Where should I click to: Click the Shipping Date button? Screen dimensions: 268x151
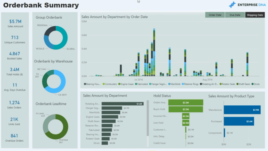coord(255,15)
